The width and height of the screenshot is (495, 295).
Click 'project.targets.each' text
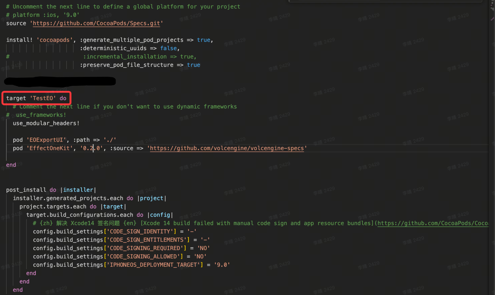click(x=53, y=206)
